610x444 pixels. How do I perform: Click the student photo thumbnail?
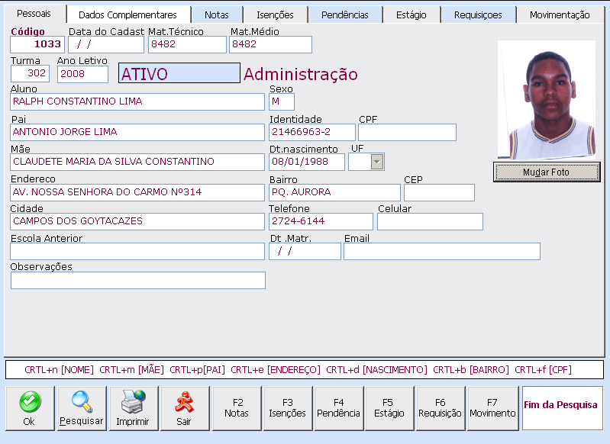(545, 99)
